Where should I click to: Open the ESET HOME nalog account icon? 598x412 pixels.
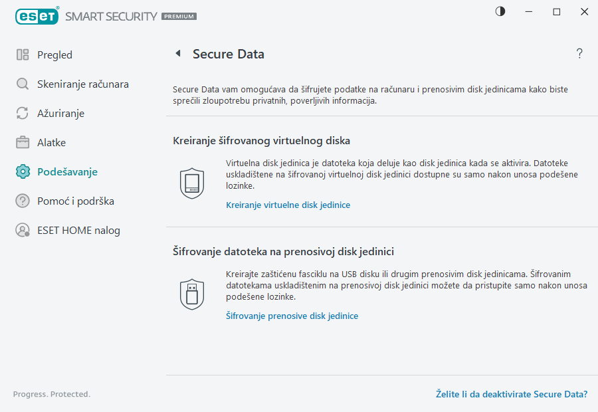pos(23,230)
